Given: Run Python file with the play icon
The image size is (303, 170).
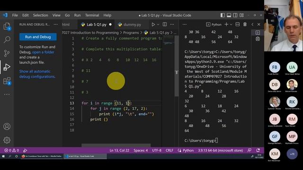Looking at the screenshot, I should [x=153, y=25].
